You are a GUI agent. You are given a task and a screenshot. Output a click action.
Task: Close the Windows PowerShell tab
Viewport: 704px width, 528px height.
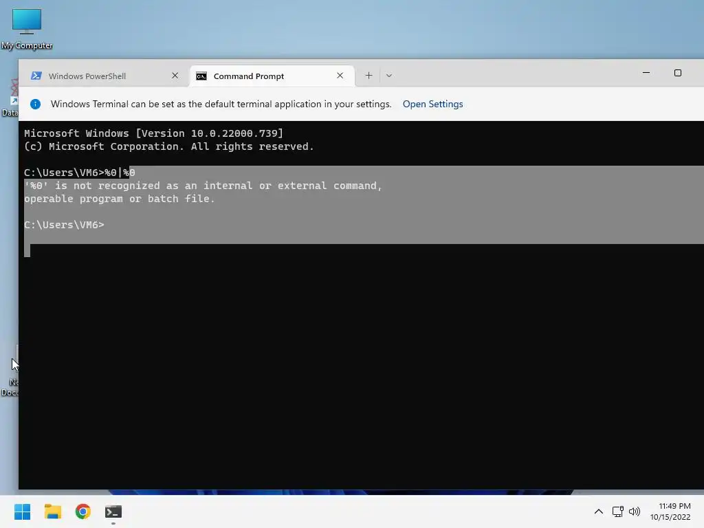pos(175,76)
